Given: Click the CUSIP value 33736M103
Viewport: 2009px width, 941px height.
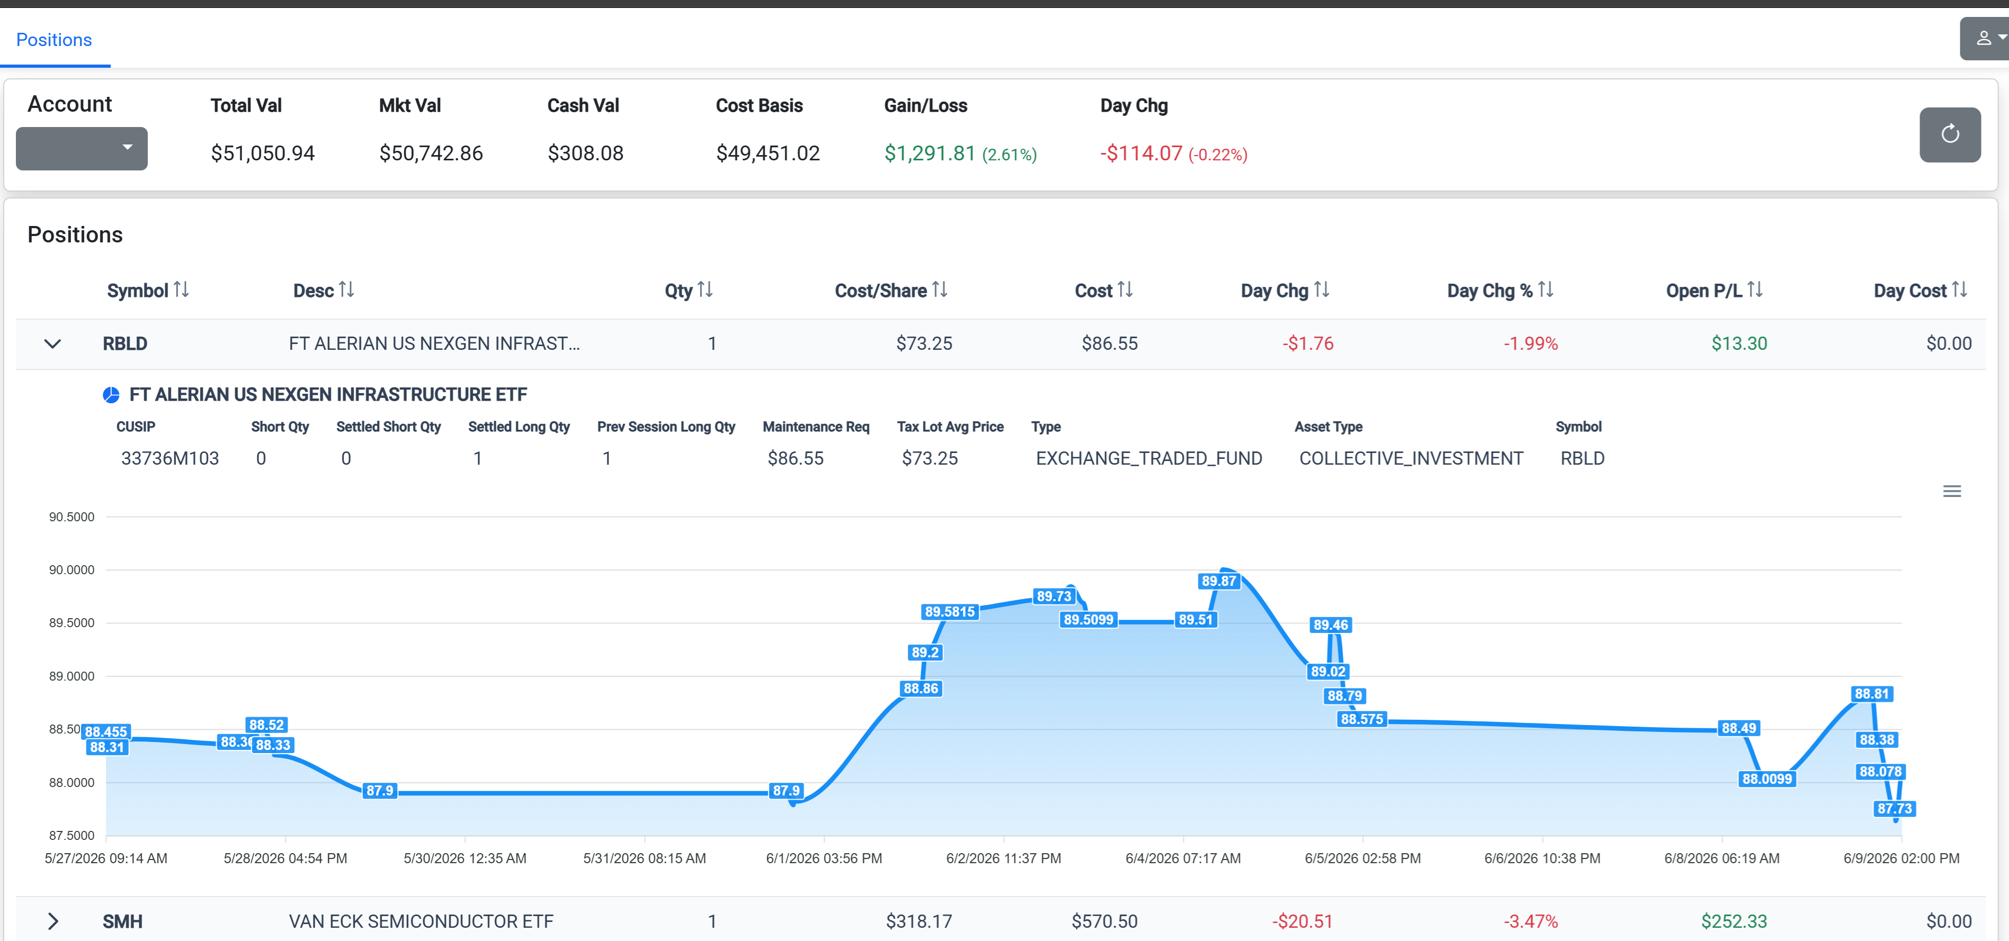Looking at the screenshot, I should pyautogui.click(x=170, y=458).
